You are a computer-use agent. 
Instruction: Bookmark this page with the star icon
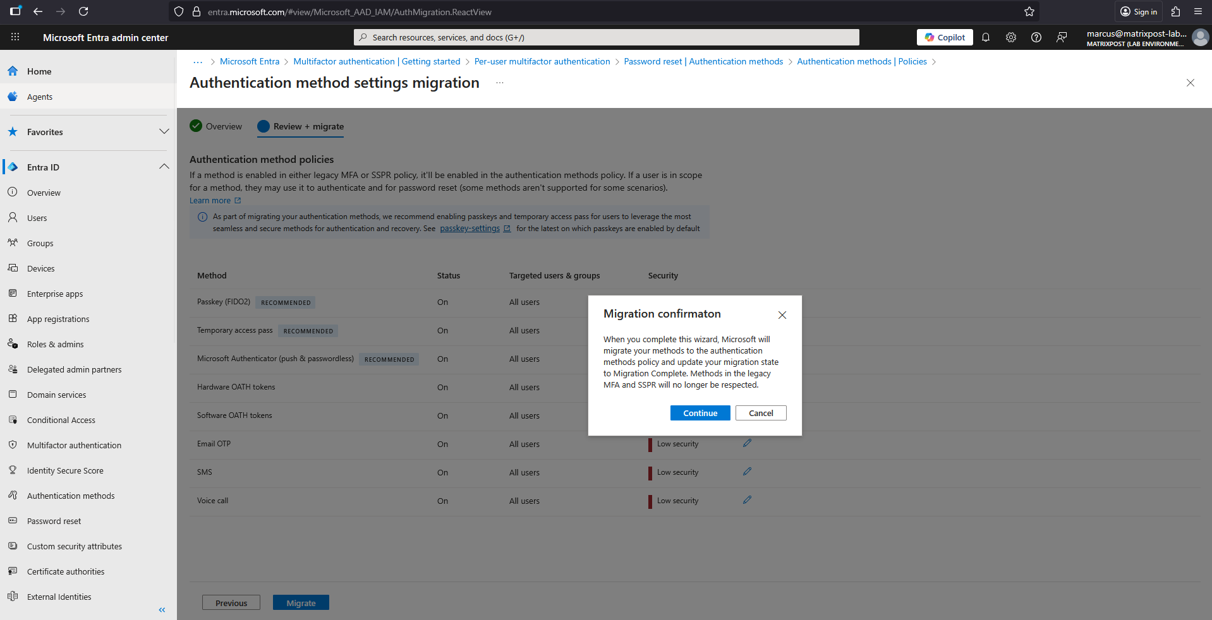click(x=1029, y=11)
